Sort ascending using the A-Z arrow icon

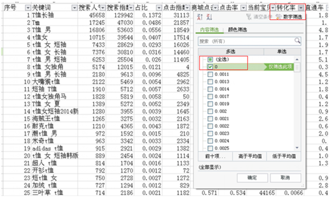click(200, 17)
